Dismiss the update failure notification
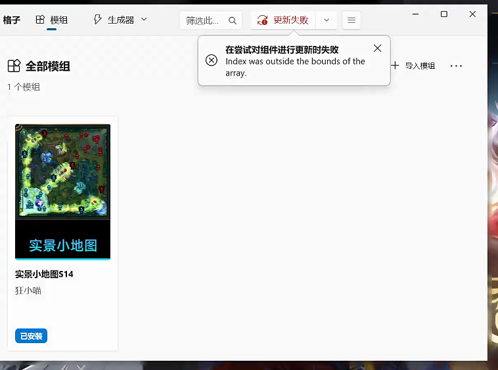This screenshot has height=370, width=498. pos(377,49)
